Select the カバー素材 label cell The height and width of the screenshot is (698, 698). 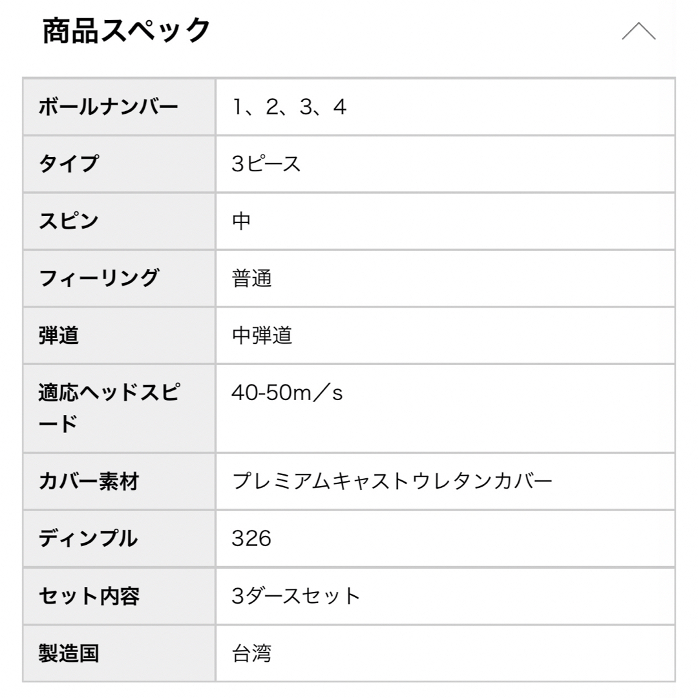[120, 481]
